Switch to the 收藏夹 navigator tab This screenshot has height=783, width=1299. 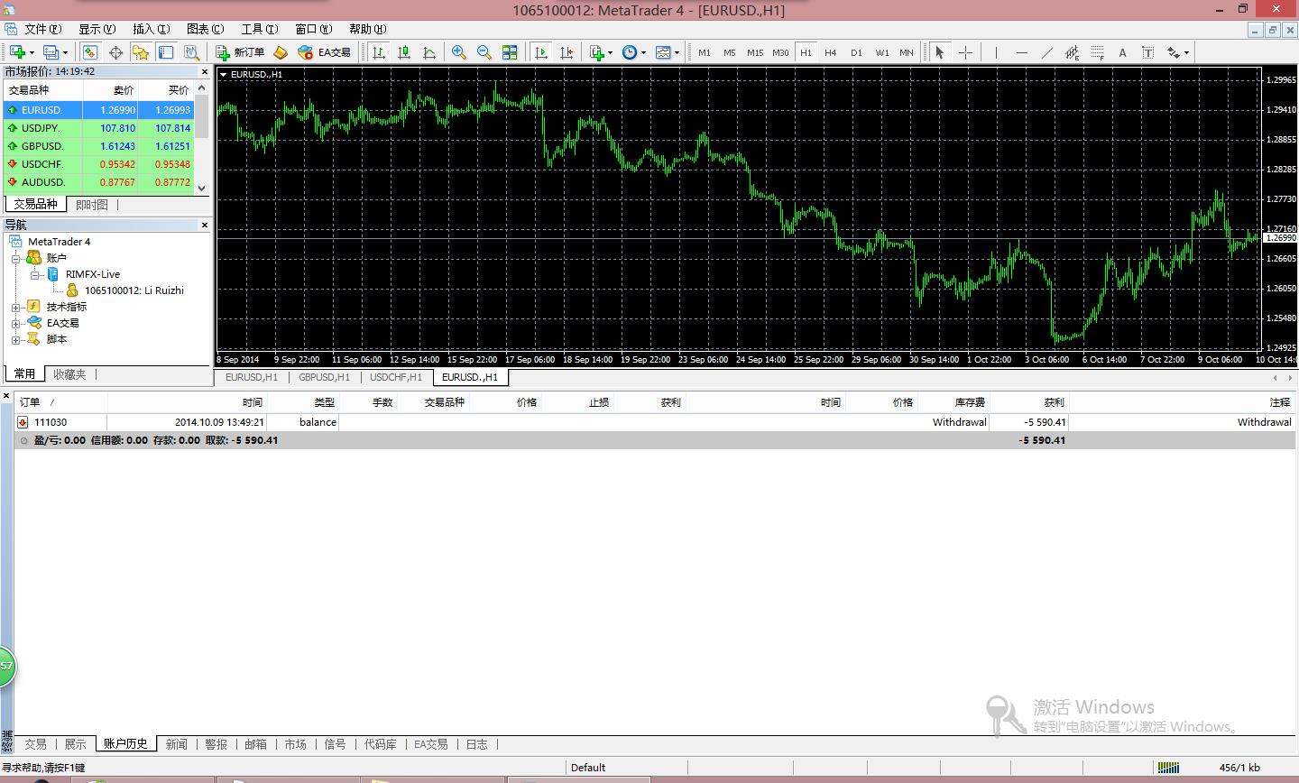[x=69, y=374]
